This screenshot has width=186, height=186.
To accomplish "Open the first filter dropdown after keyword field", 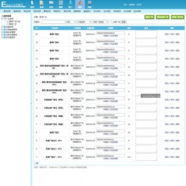I will click(x=71, y=22).
